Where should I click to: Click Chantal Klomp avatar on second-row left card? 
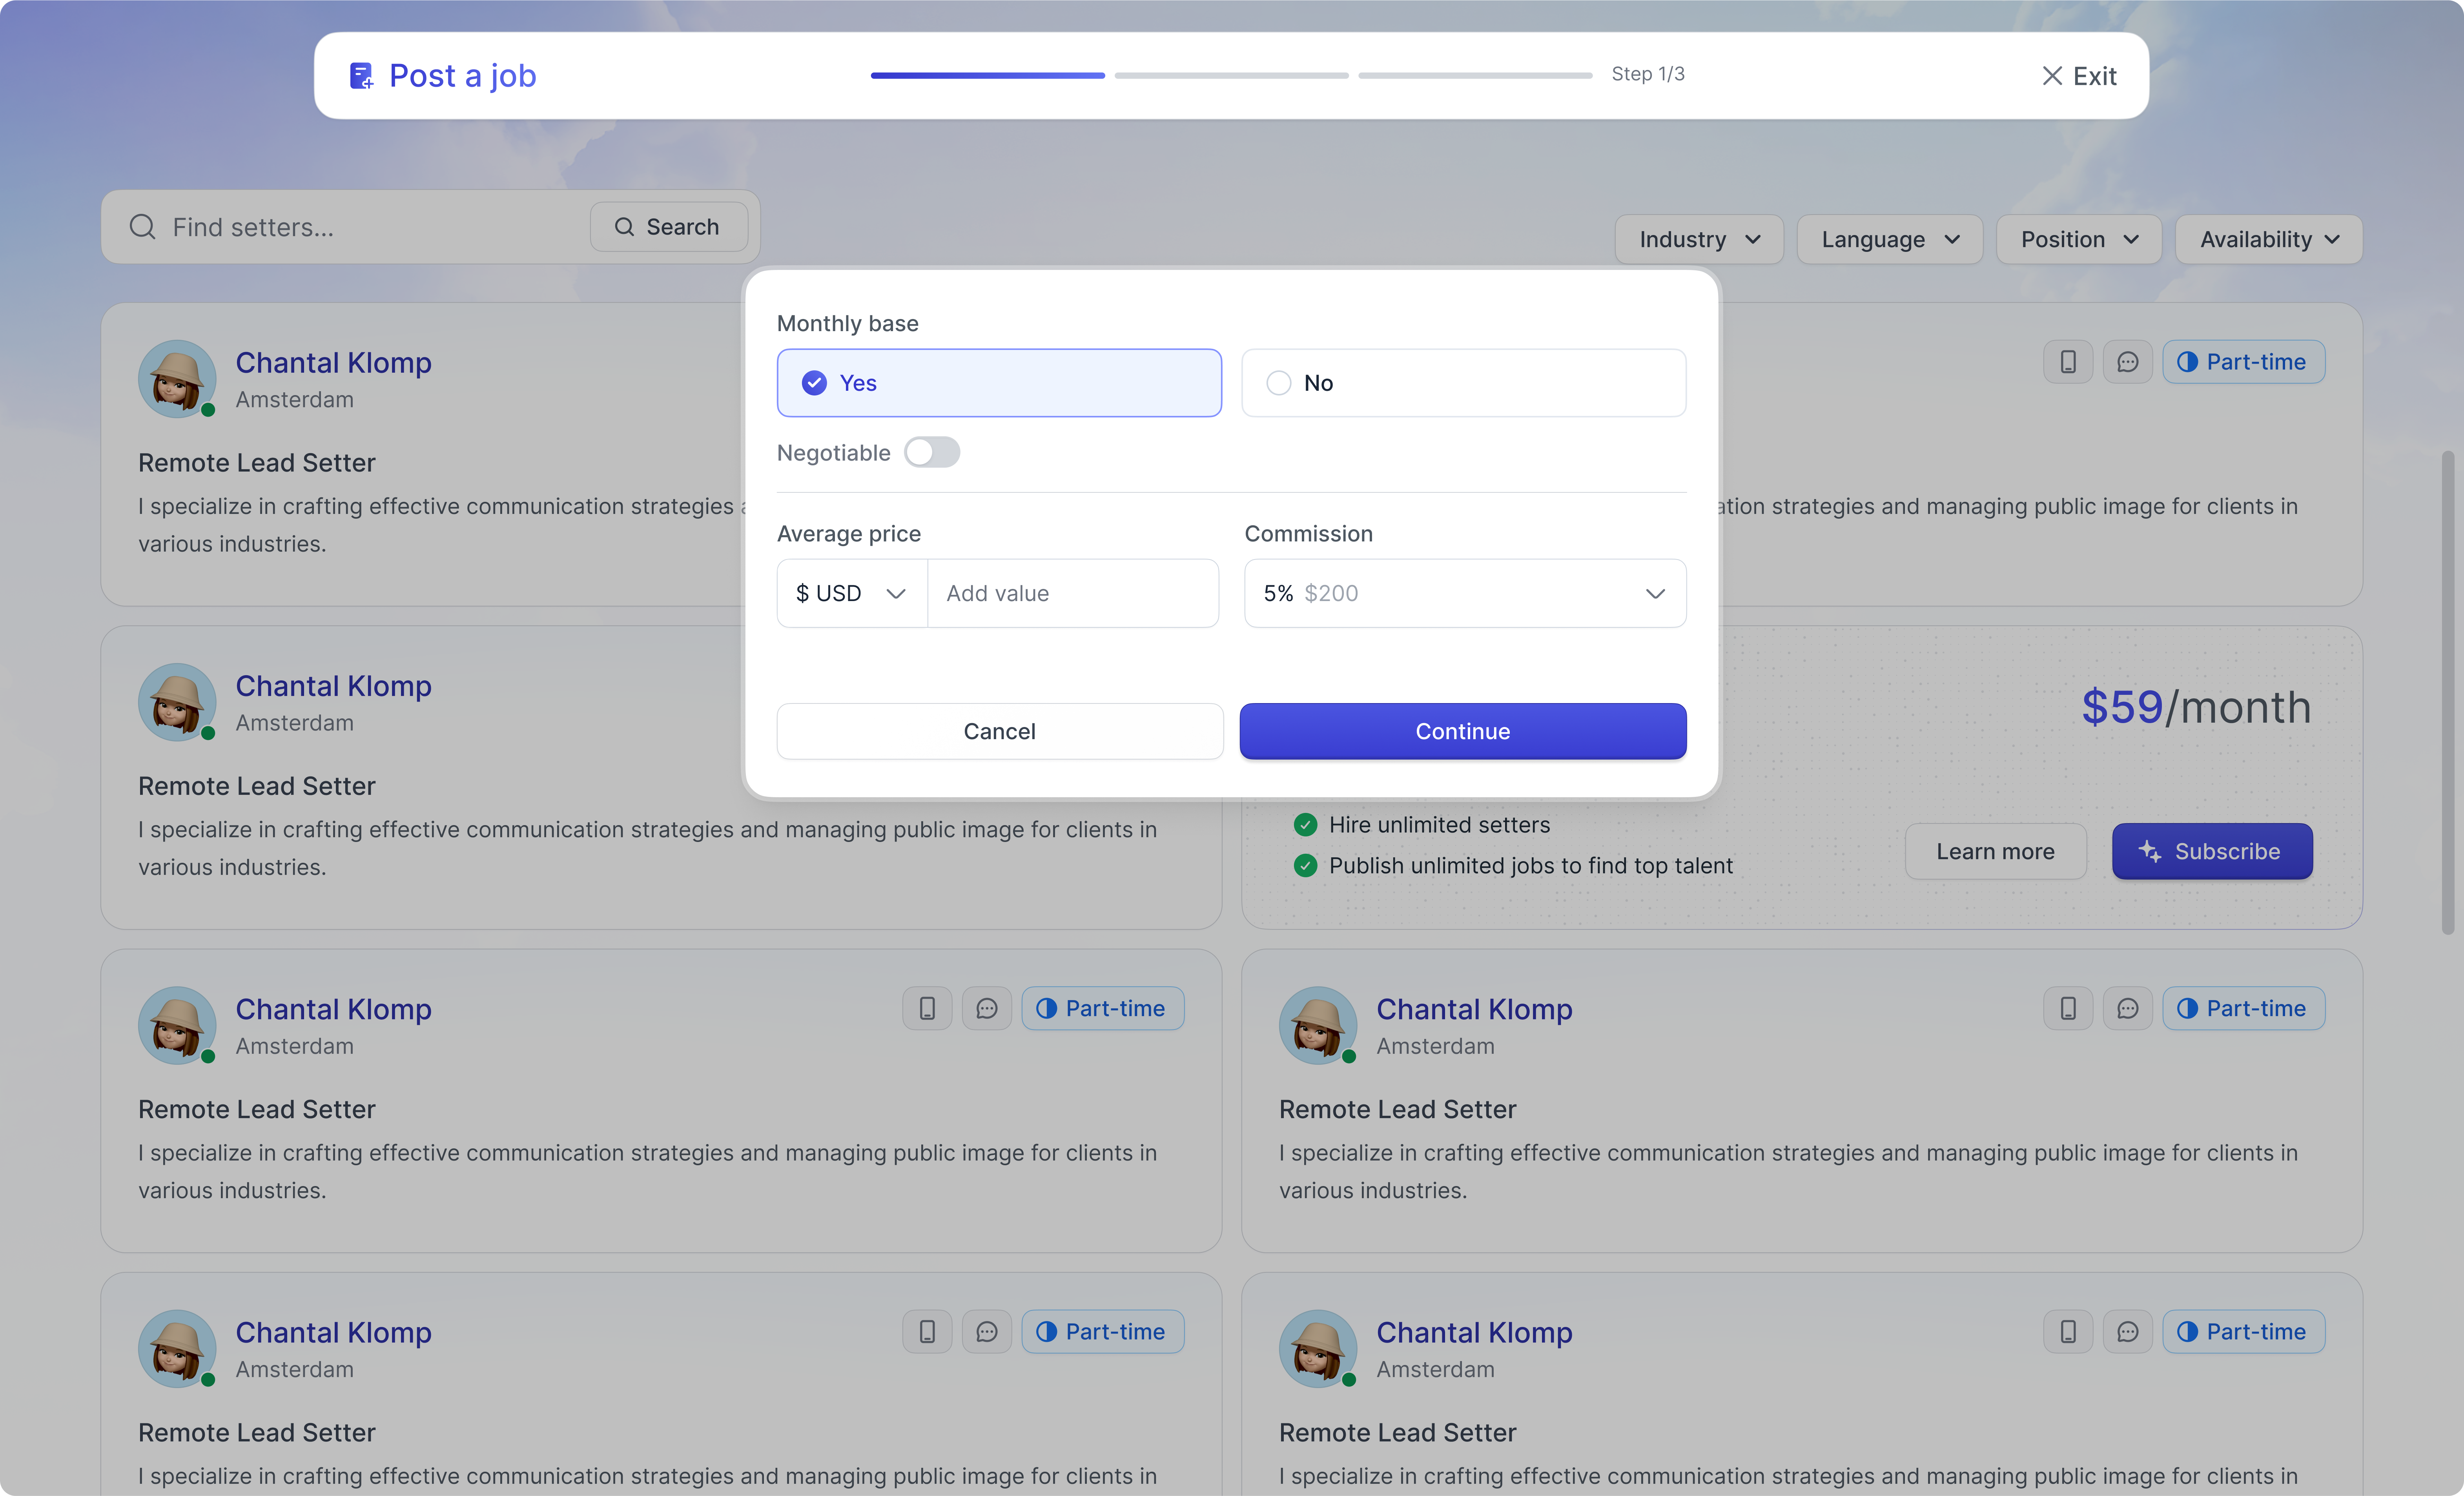177,702
